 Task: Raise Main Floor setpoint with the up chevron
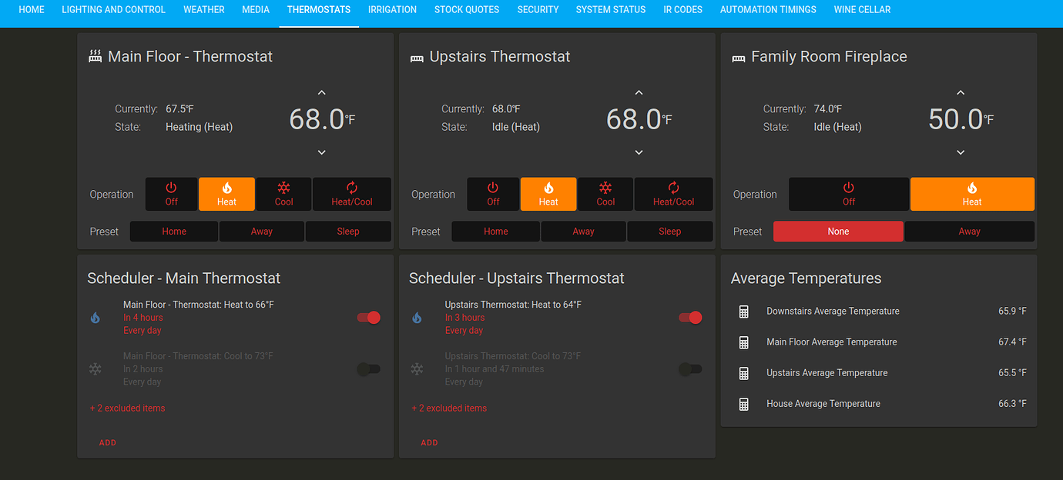click(321, 92)
